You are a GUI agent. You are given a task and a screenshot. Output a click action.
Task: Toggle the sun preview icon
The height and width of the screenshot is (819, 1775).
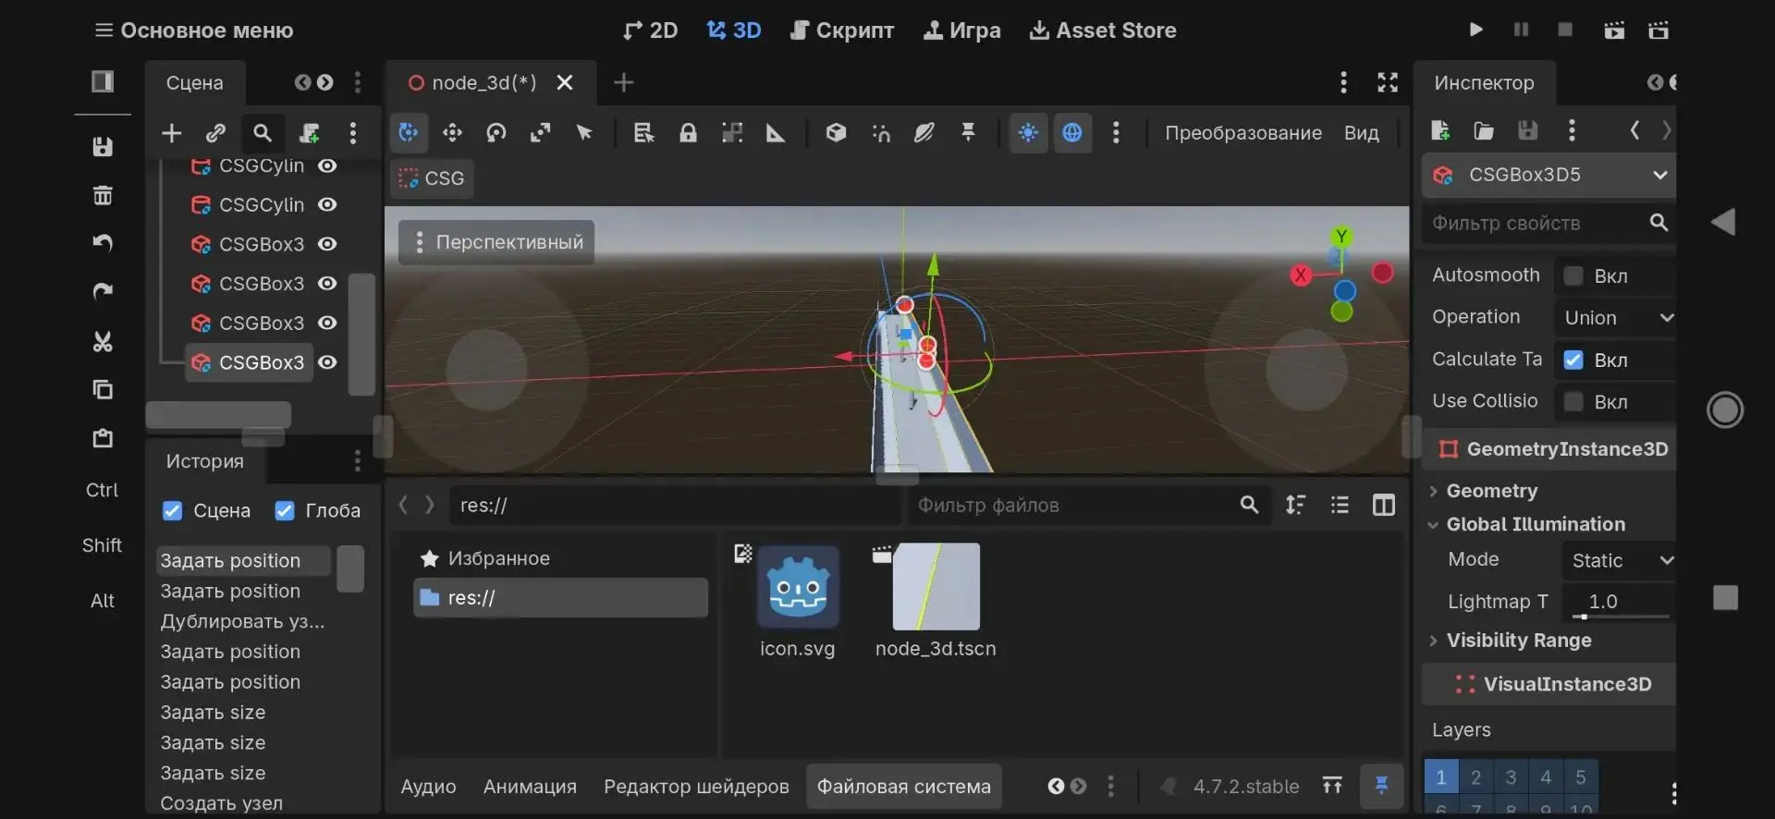coord(1028,133)
